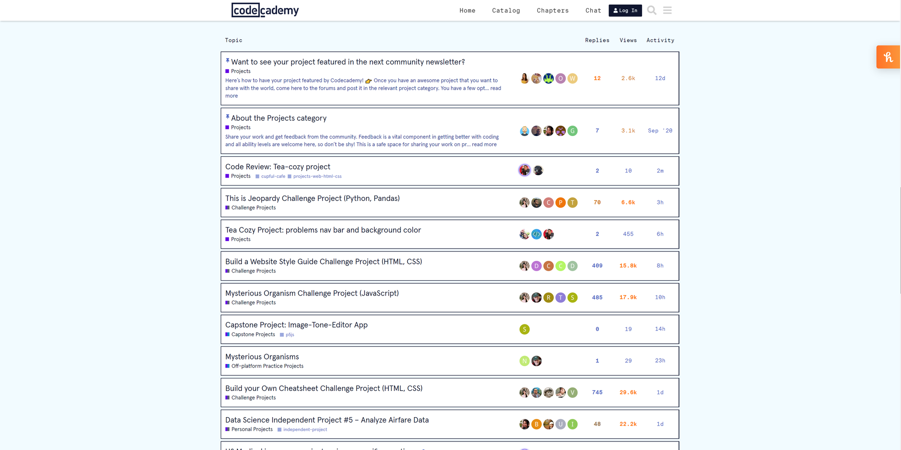Click 'read more' on About Projects excerpt
This screenshot has height=450, width=901.
point(484,145)
